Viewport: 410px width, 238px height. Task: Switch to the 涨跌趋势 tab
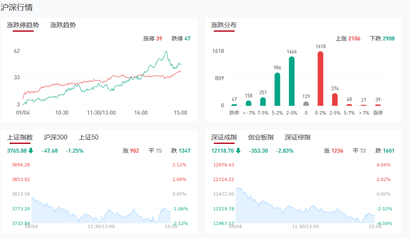click(x=63, y=25)
